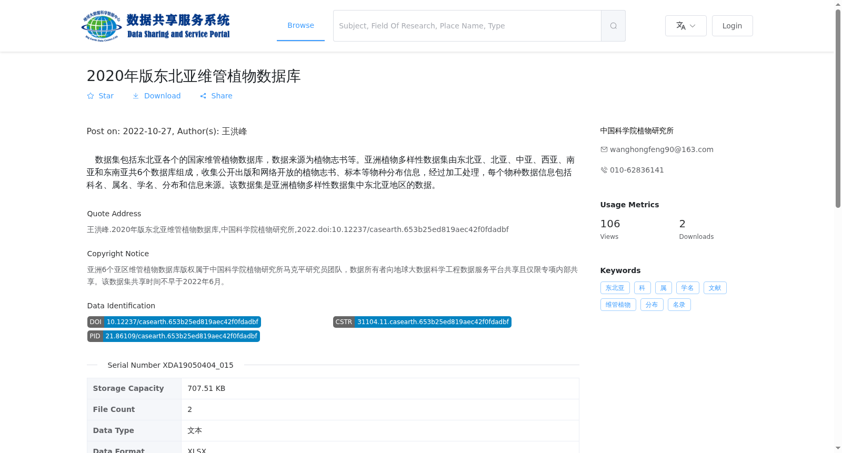This screenshot has height=453, width=842.
Task: Click the Download link text
Action: point(162,96)
